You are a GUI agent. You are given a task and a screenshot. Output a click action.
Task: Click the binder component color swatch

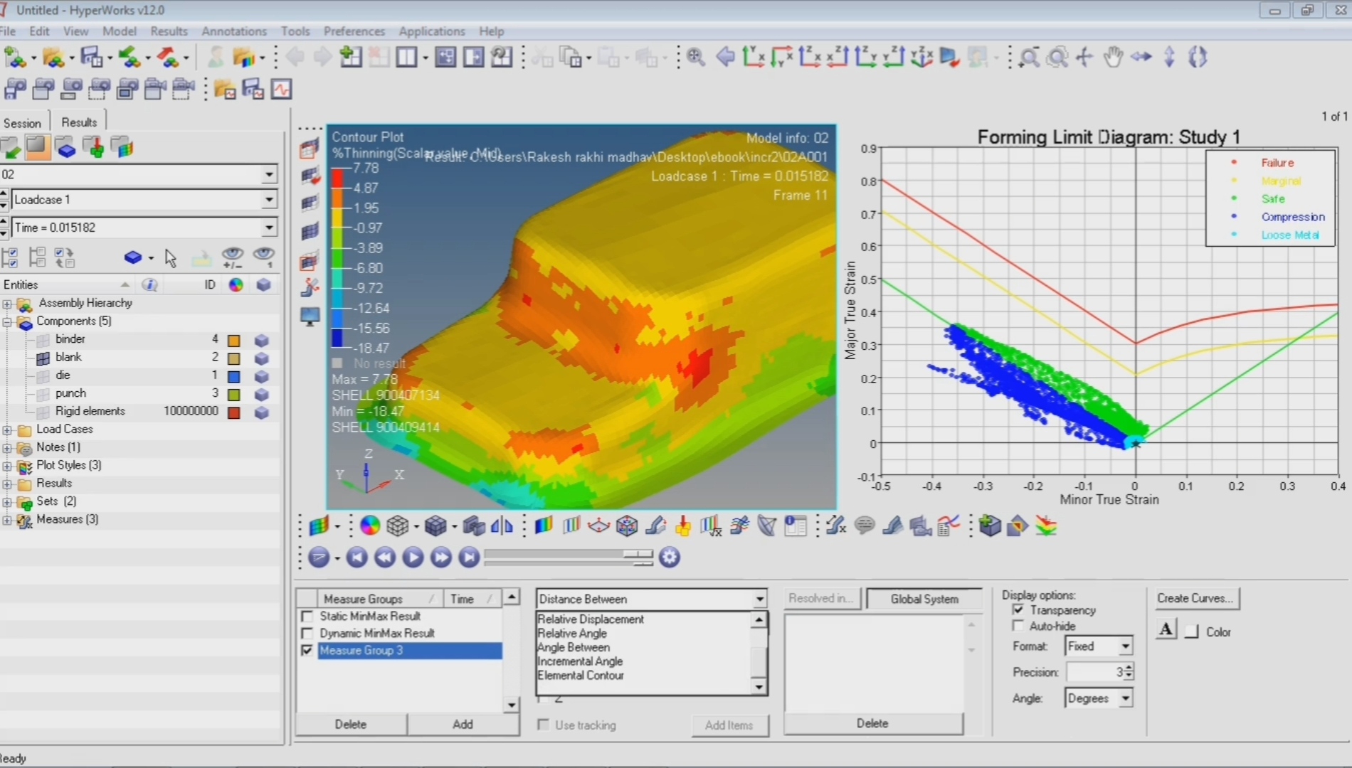(233, 341)
